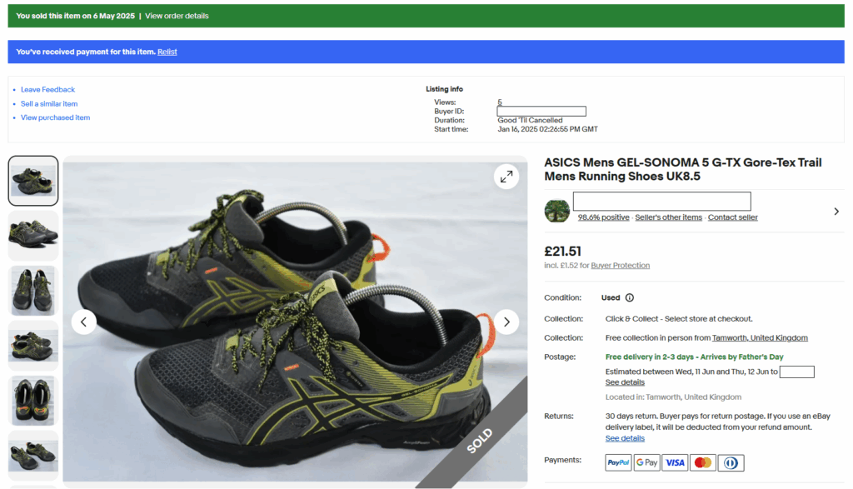Go to next product photo arrow

506,322
